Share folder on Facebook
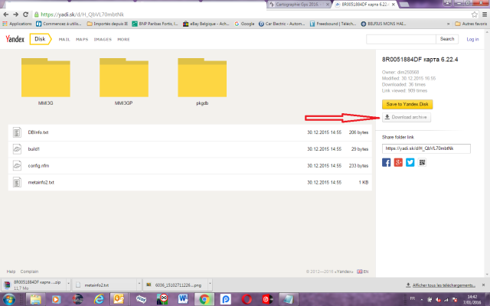The image size is (490, 306). [386, 162]
